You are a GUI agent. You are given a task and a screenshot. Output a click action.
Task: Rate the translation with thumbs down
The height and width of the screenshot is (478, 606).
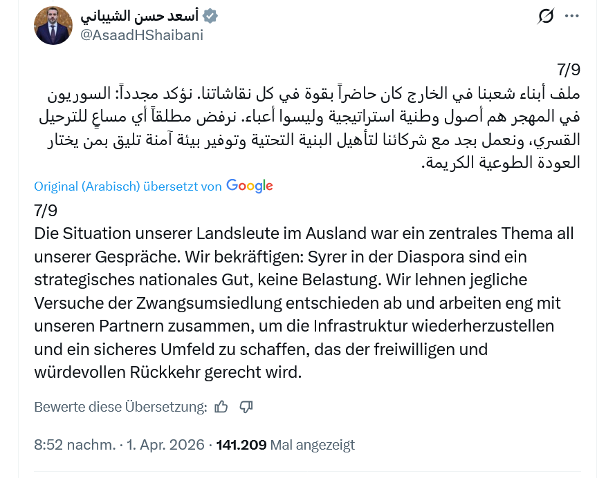tap(246, 407)
